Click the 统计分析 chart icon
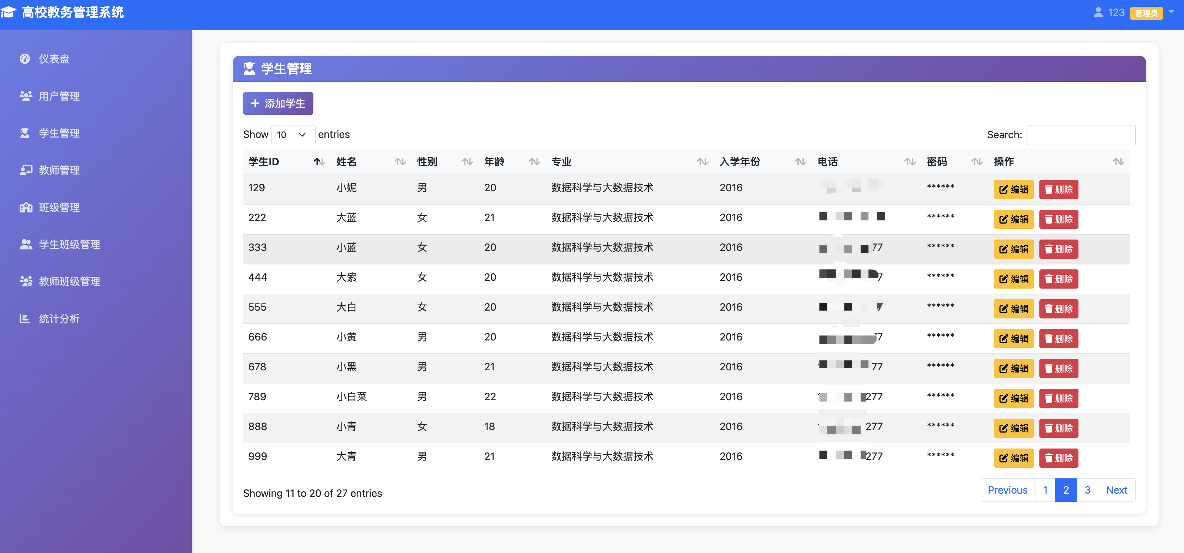The image size is (1184, 553). [25, 318]
